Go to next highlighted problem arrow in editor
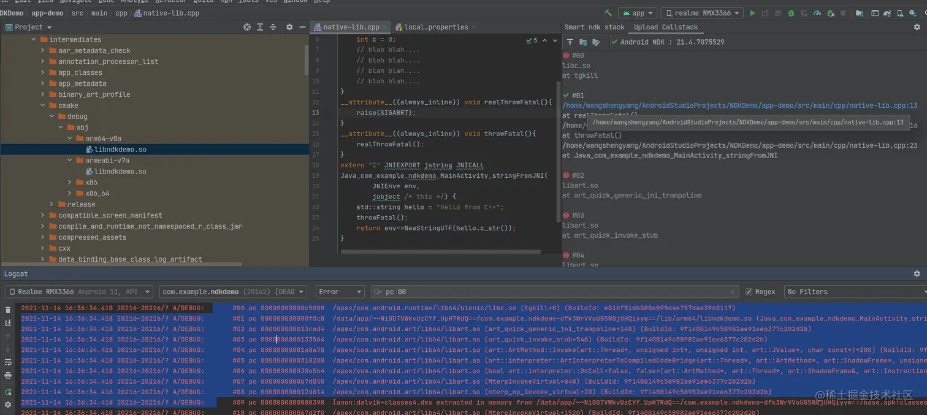The image size is (927, 415). coord(555,40)
